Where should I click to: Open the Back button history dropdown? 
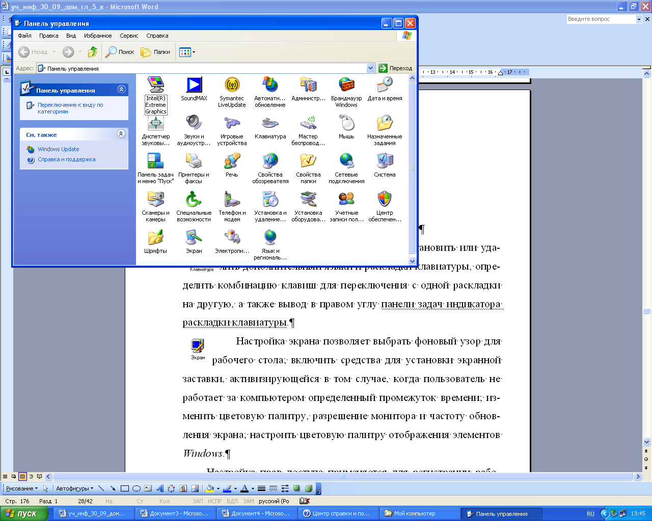pyautogui.click(x=54, y=52)
